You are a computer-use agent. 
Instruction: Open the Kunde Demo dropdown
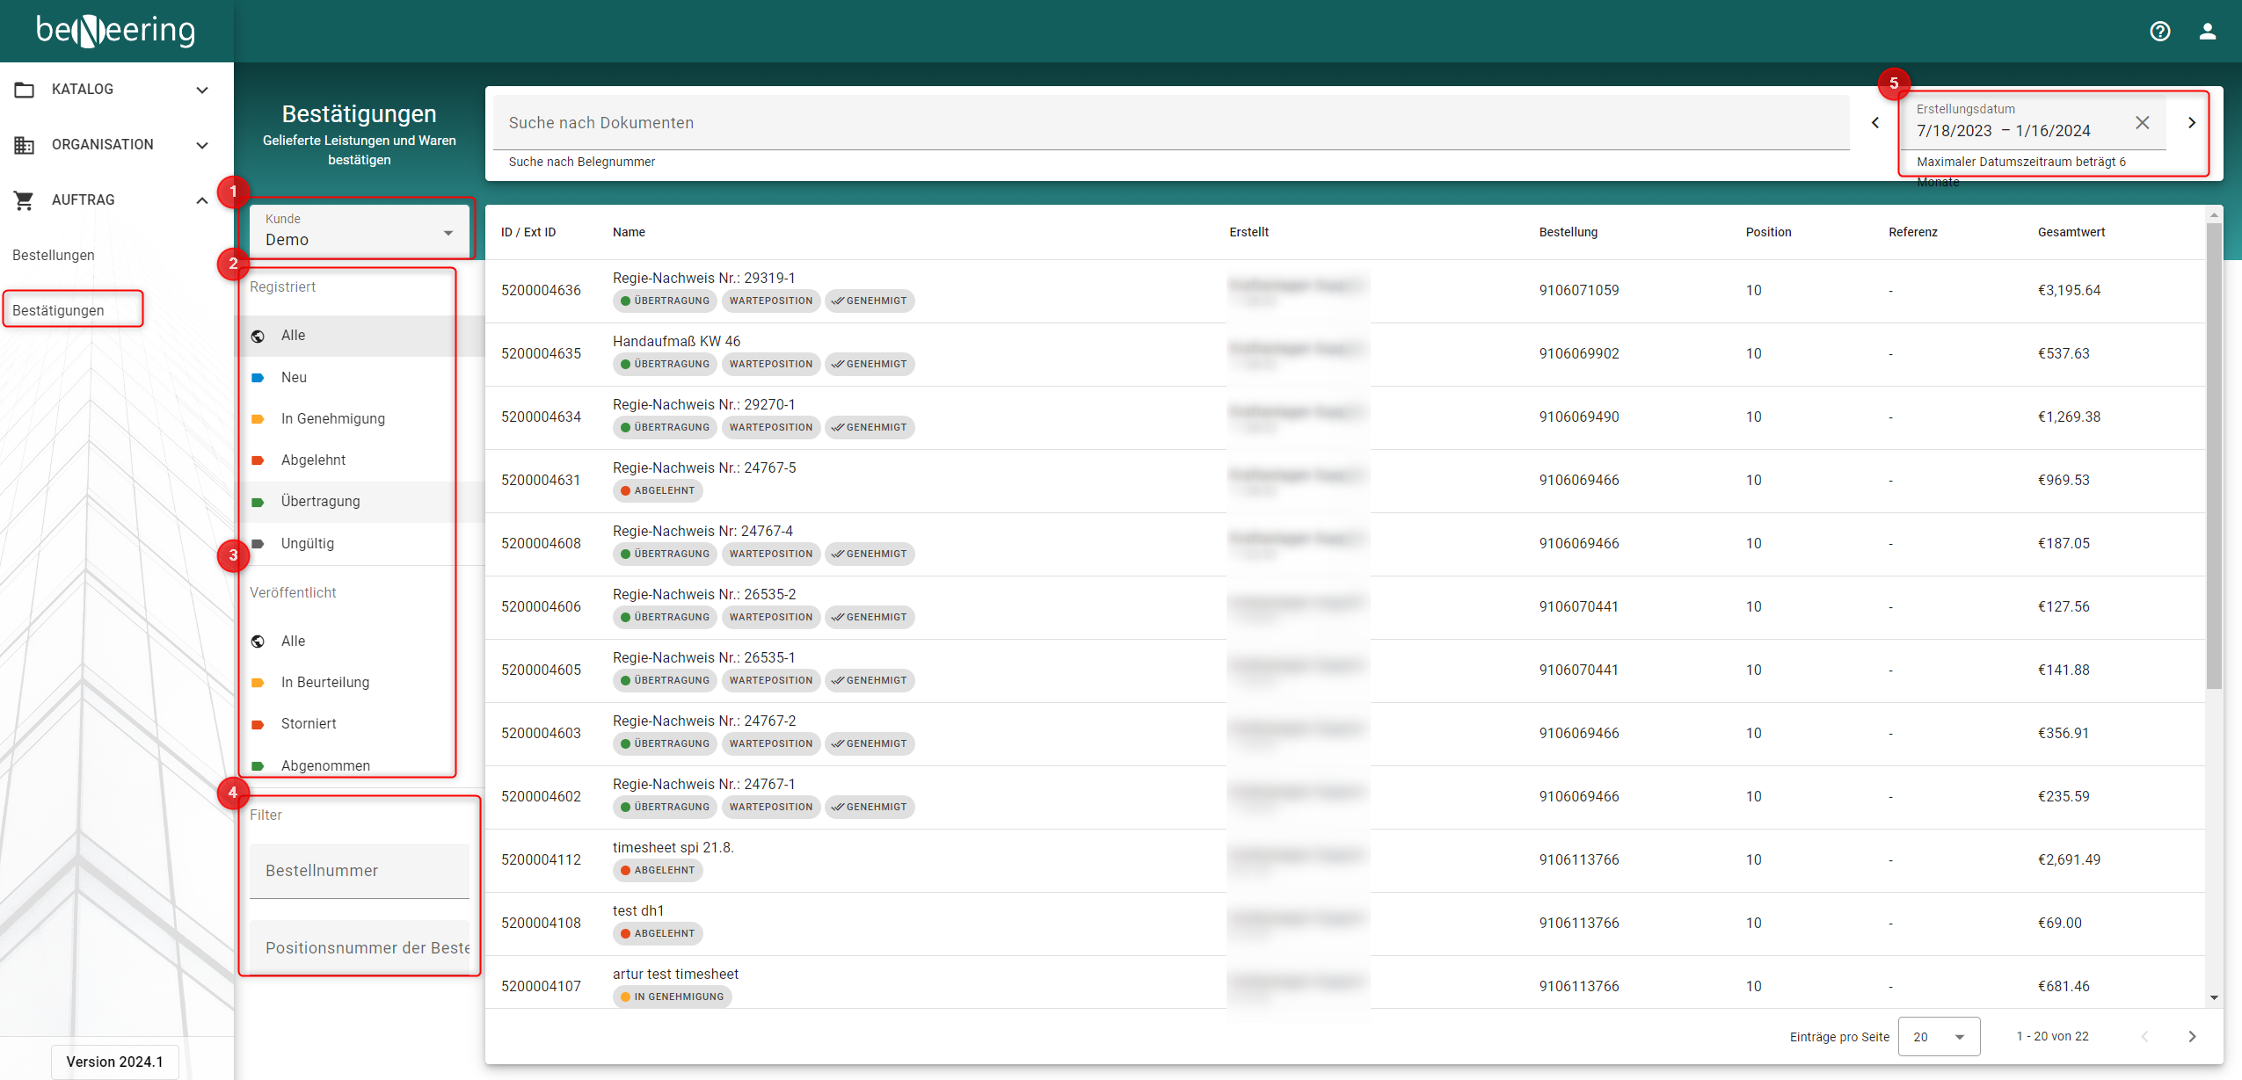(x=359, y=231)
